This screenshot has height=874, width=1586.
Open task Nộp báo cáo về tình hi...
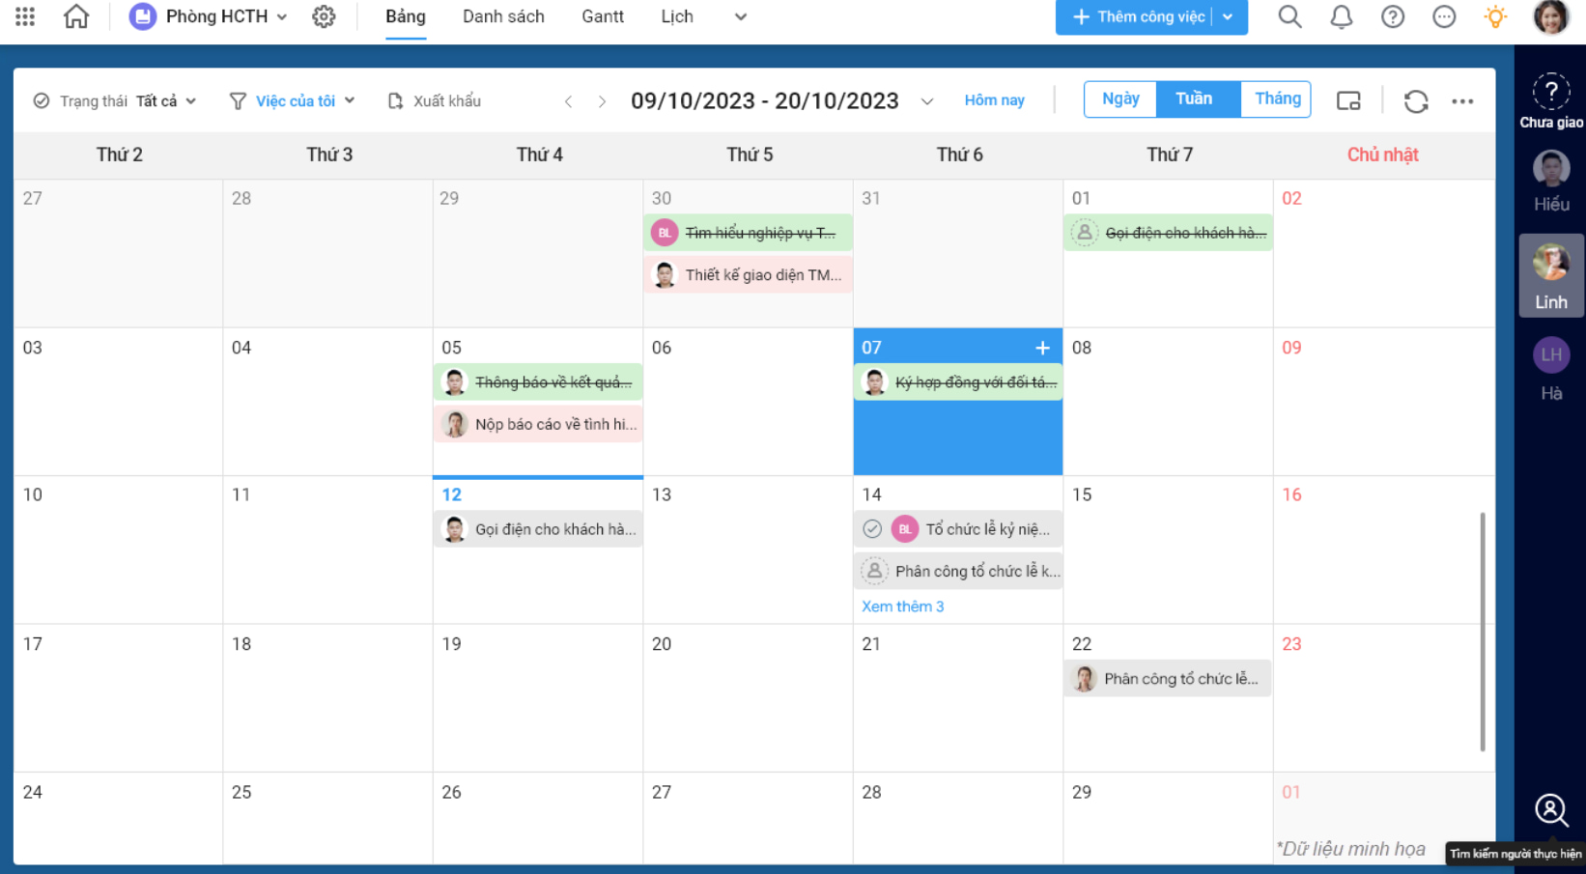coord(538,424)
